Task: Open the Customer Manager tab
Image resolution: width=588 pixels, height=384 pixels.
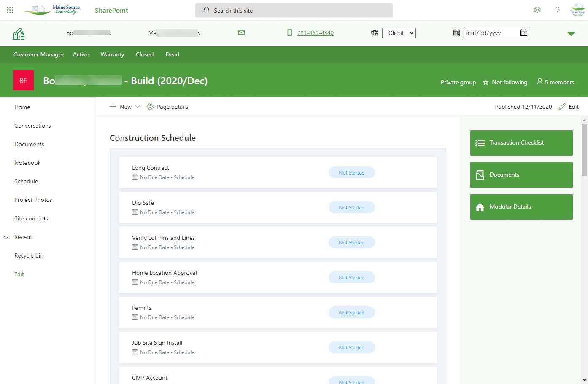Action: 38,54
